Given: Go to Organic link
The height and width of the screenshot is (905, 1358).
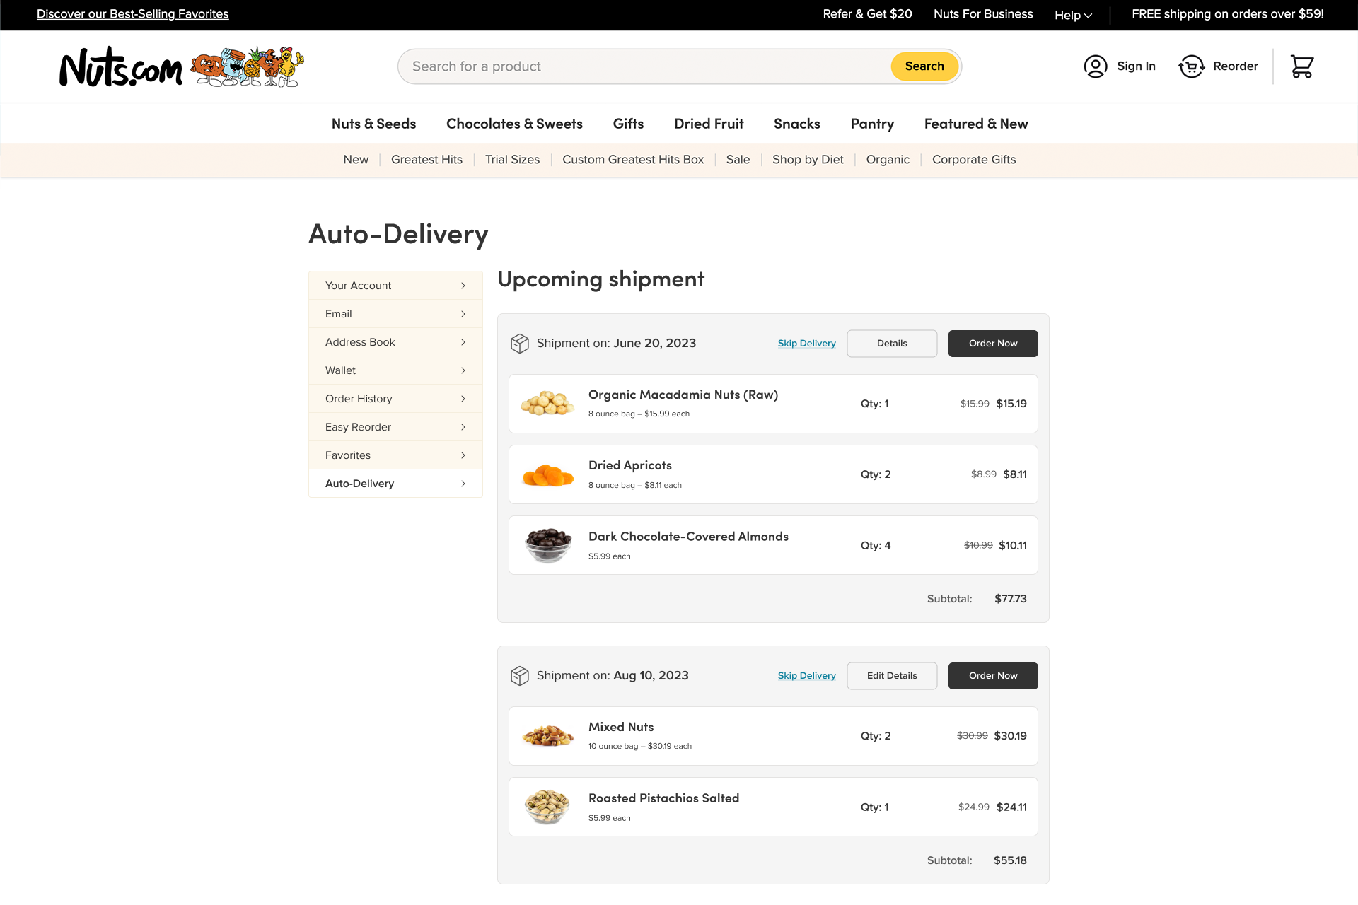Looking at the screenshot, I should pyautogui.click(x=888, y=160).
